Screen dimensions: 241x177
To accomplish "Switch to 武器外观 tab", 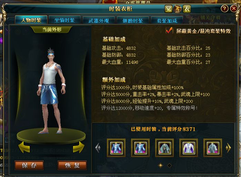I will (x=99, y=21).
